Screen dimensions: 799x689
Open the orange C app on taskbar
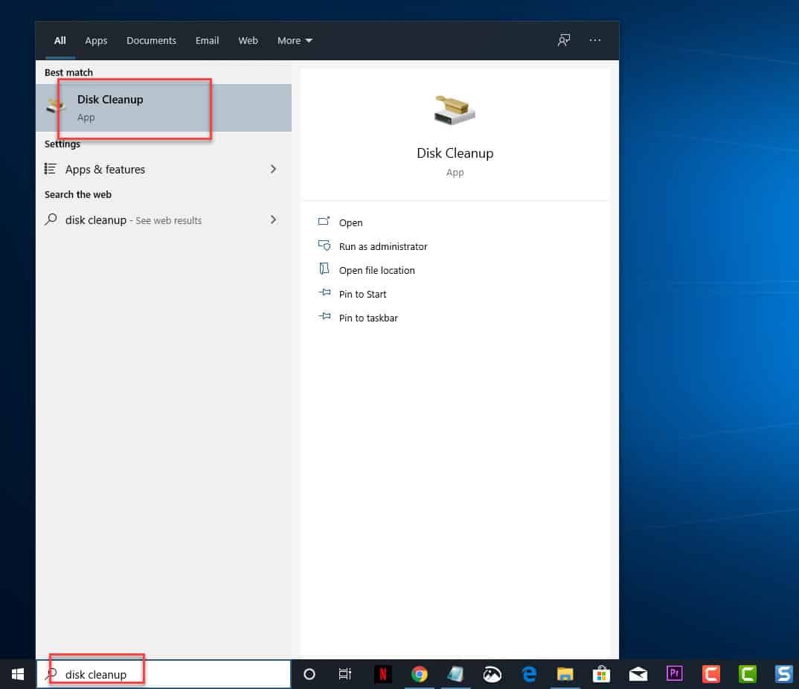click(x=711, y=674)
